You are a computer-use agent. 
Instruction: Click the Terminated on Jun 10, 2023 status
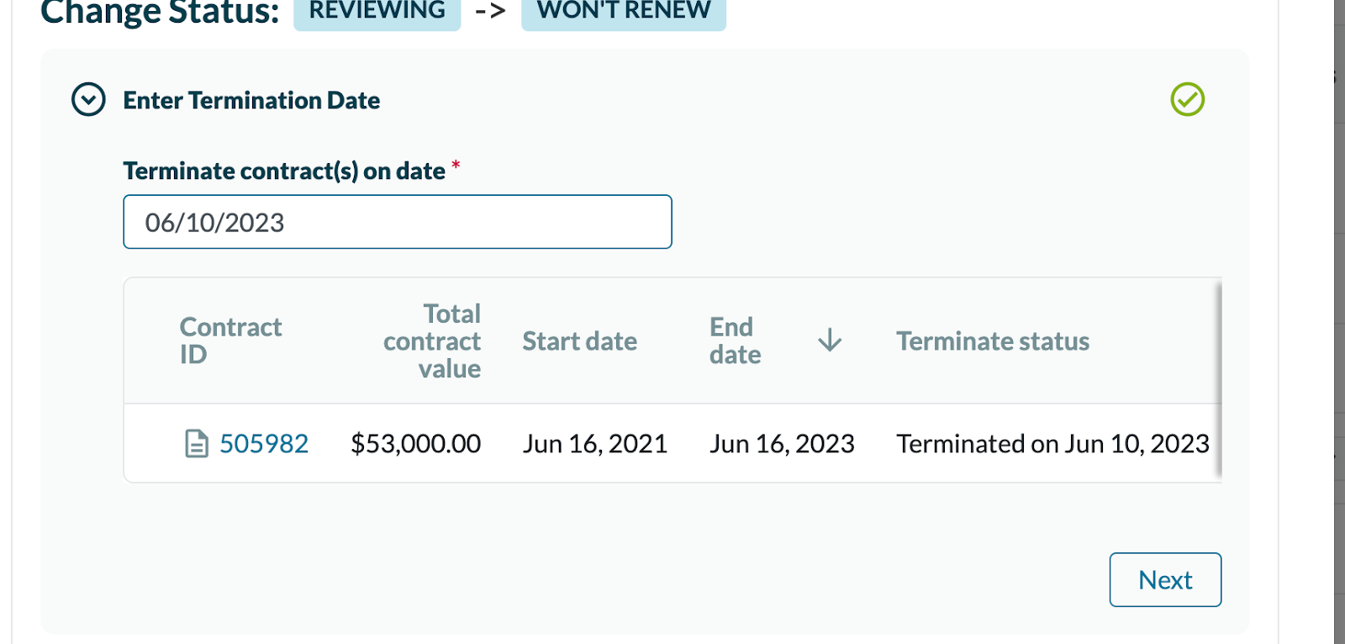1052,443
